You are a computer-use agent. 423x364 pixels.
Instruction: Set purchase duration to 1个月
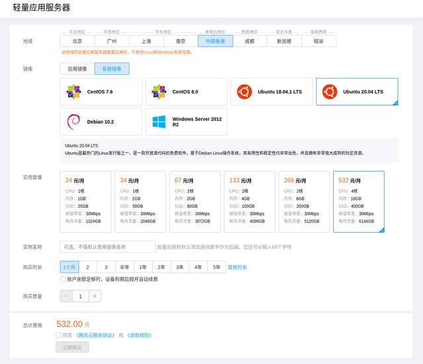[69, 267]
